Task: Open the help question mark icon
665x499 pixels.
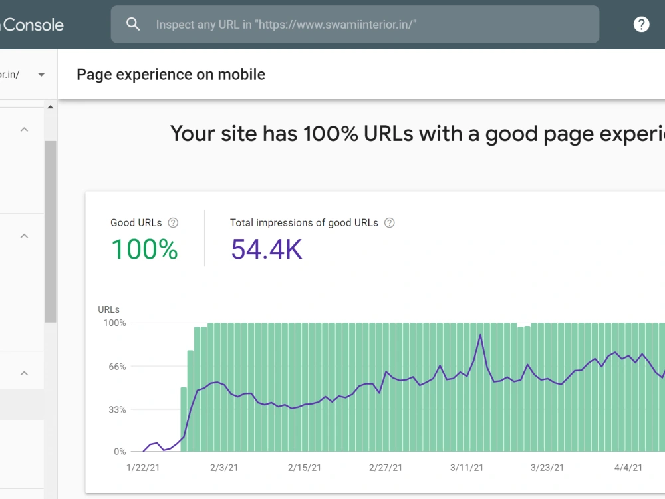Action: [x=641, y=24]
